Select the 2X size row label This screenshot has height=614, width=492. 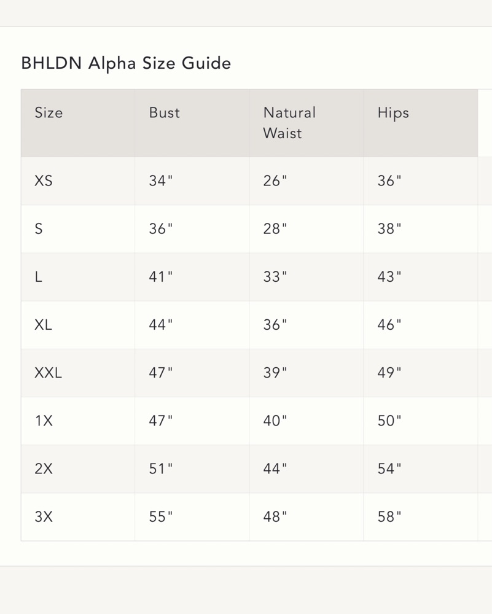pos(44,468)
